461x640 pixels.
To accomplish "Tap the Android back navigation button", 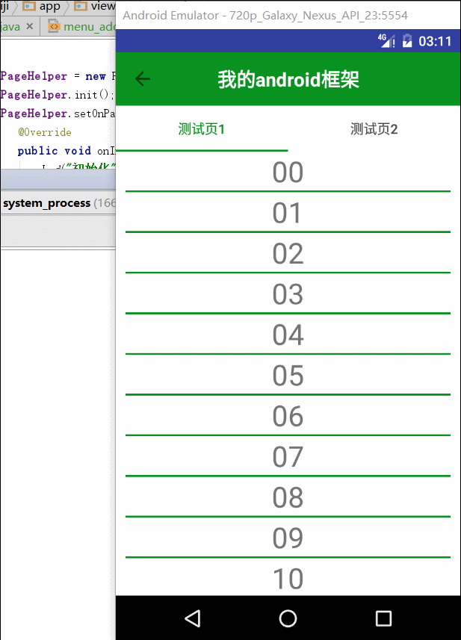I will [x=192, y=618].
